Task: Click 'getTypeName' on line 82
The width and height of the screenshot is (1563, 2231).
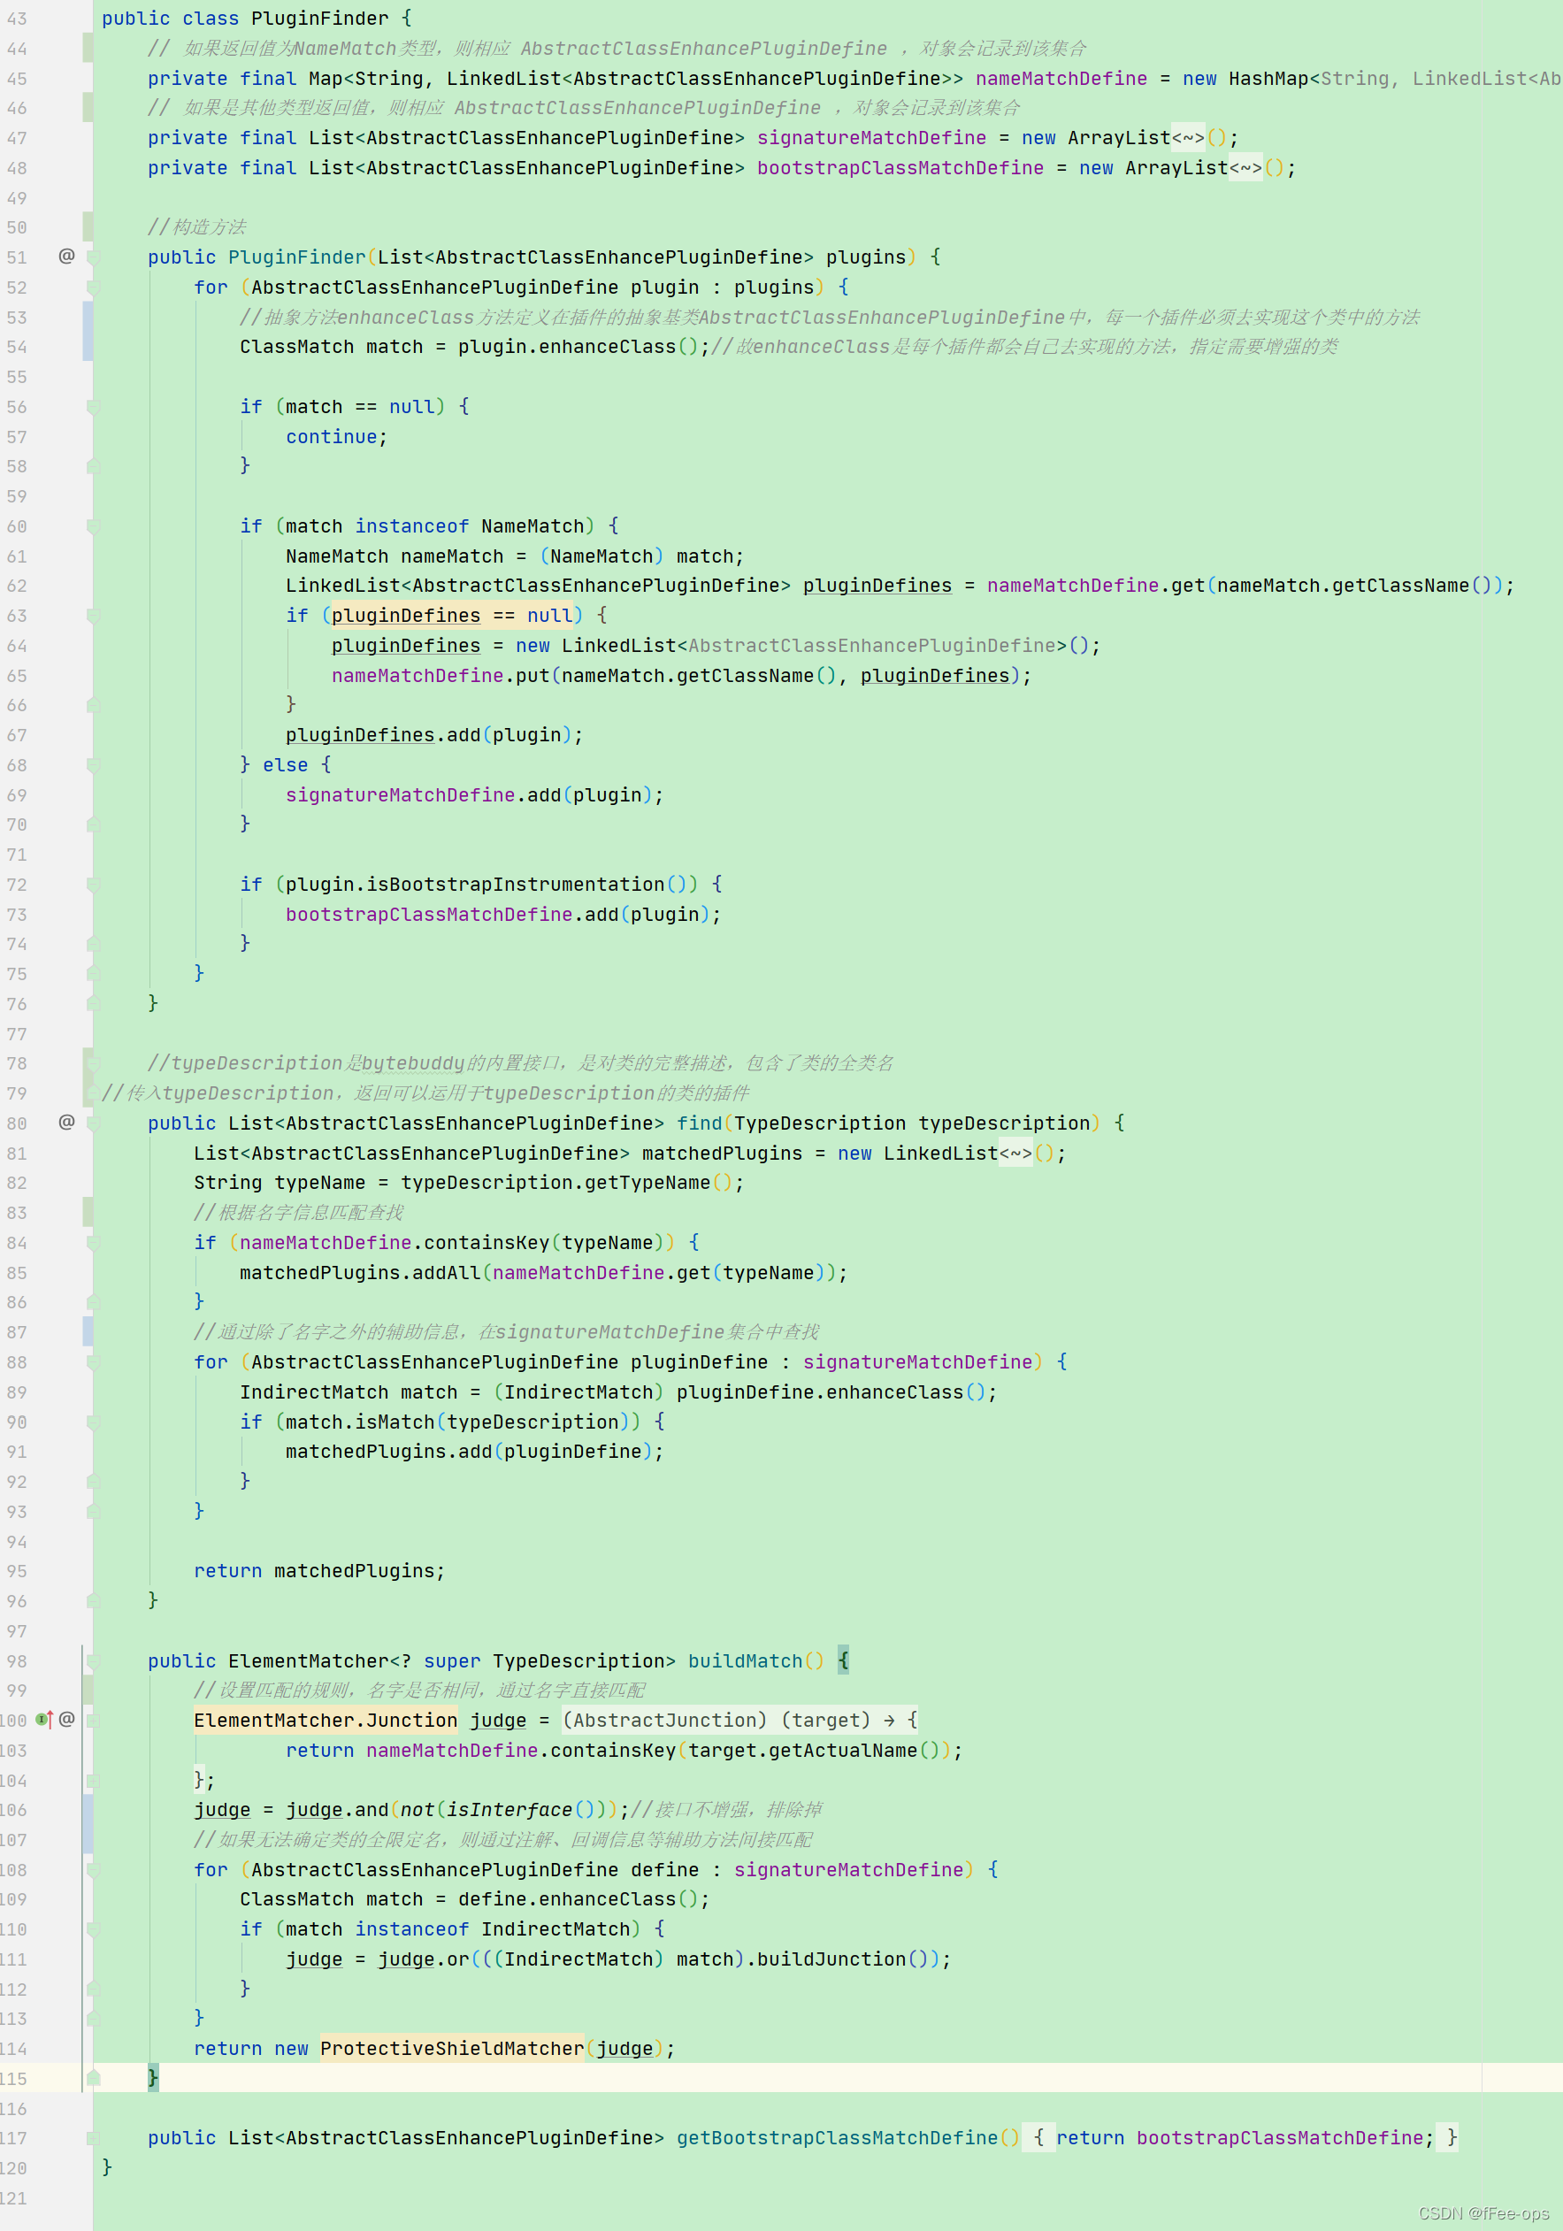Action: click(647, 1183)
